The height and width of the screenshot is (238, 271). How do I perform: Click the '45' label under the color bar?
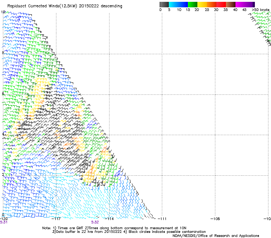coord(244,10)
